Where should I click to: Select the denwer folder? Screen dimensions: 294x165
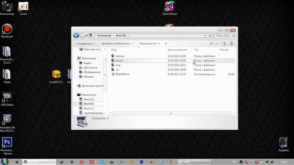(x=120, y=56)
